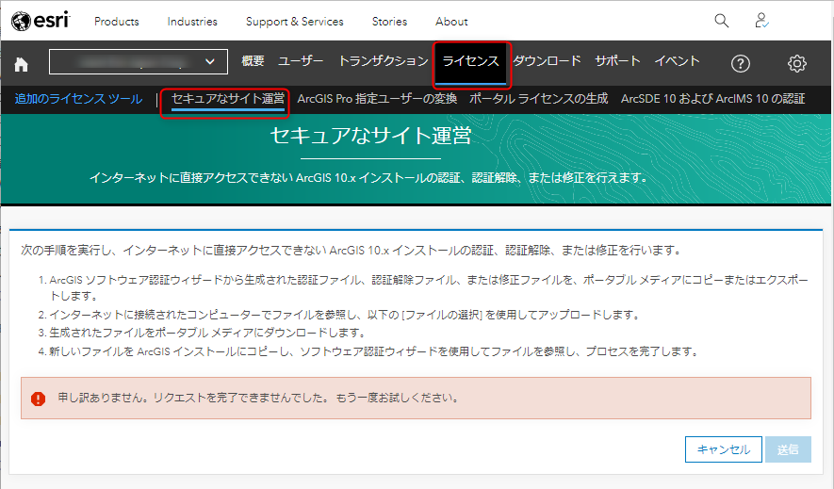Click the error message 申し訳ありません text
Screen dimensions: 834x489
point(258,398)
